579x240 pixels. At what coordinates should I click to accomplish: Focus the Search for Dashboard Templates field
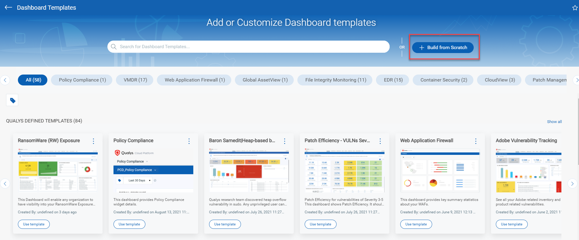(x=249, y=47)
